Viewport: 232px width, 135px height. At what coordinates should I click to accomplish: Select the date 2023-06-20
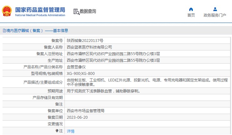click(x=77, y=117)
